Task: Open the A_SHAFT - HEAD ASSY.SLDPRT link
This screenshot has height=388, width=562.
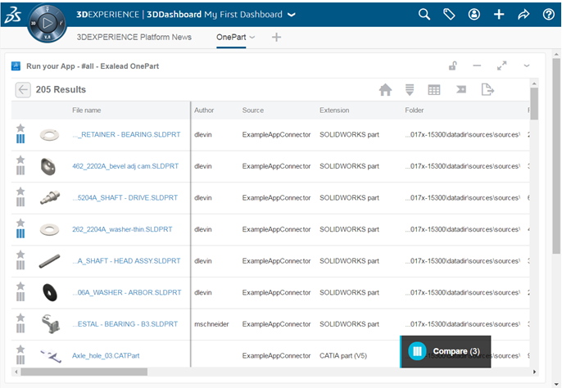Action: tap(126, 261)
